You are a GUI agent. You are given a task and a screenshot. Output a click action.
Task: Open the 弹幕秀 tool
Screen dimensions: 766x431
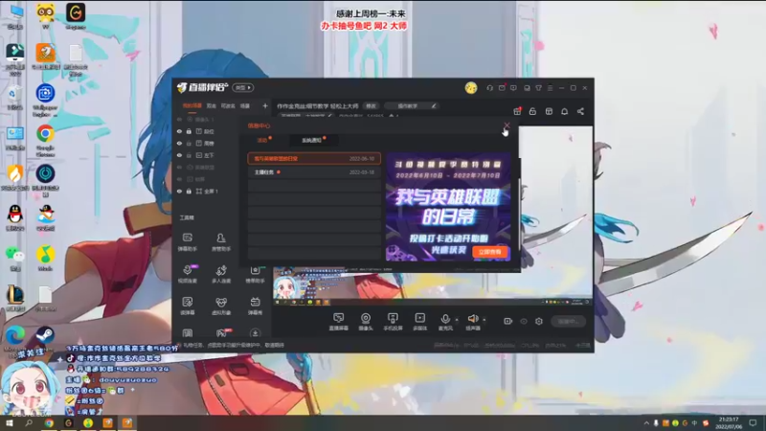pos(255,306)
